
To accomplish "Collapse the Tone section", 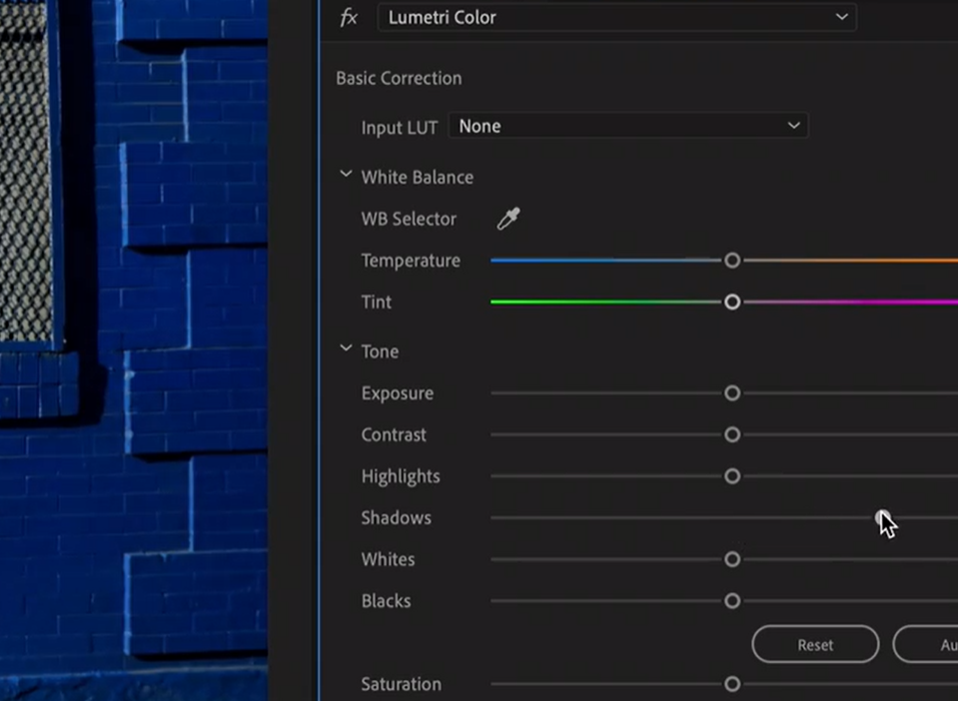I will tap(346, 350).
